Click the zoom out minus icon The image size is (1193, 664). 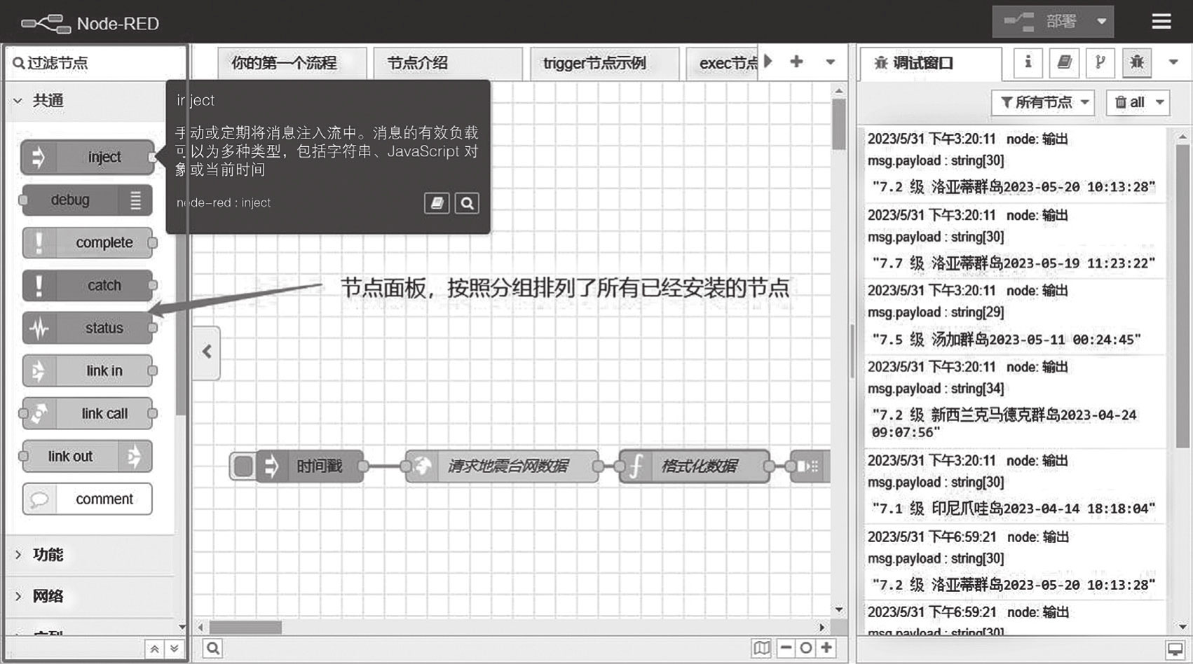point(786,648)
